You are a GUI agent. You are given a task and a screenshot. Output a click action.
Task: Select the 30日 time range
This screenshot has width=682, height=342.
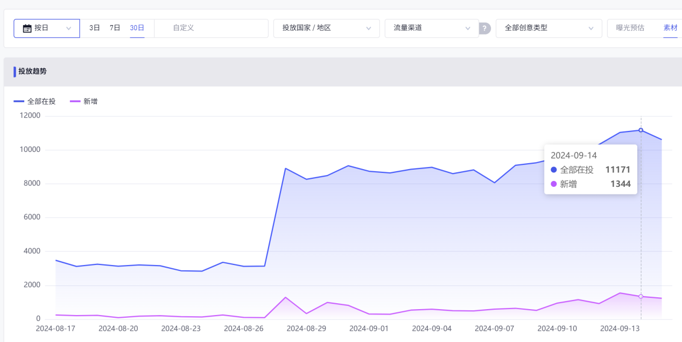pos(137,28)
